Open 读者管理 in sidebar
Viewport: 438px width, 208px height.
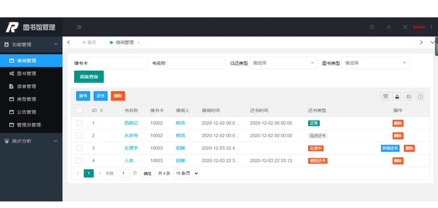pyautogui.click(x=31, y=86)
